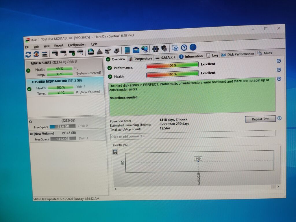This screenshot has height=222, width=296.
Task: Click the camera screenshot toolbar icon
Action: coord(175,48)
